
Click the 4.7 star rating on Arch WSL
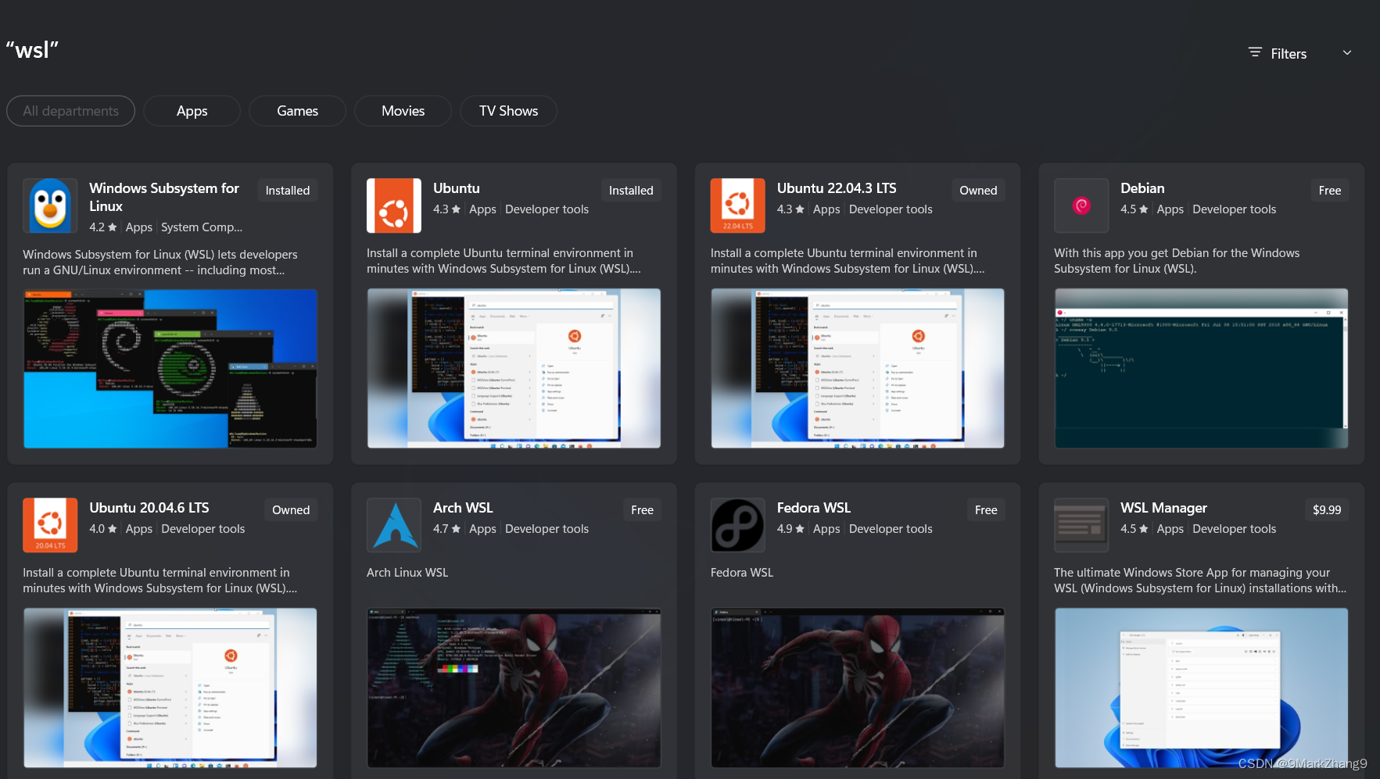tap(446, 529)
